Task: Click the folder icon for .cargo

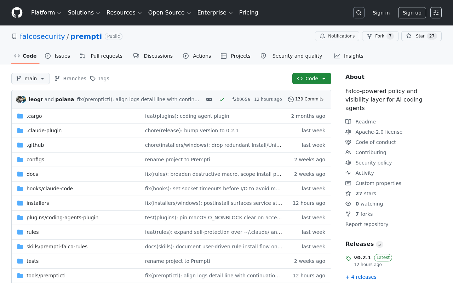Action: 20,116
